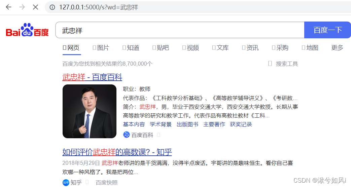Click the address bar URL text
The height and width of the screenshot is (187, 351).
(99, 7)
